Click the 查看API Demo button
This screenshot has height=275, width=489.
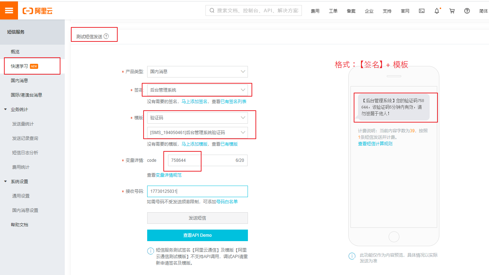(x=197, y=235)
